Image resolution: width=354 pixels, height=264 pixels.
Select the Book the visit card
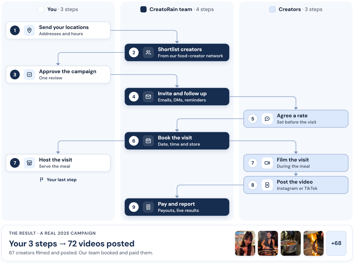177,141
